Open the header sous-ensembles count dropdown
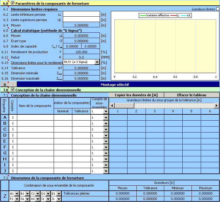The image size is (220, 202). click(x=106, y=111)
